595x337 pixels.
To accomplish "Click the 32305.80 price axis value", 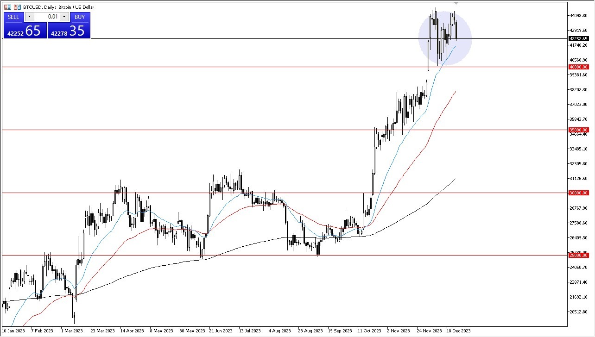I will pyautogui.click(x=578, y=164).
